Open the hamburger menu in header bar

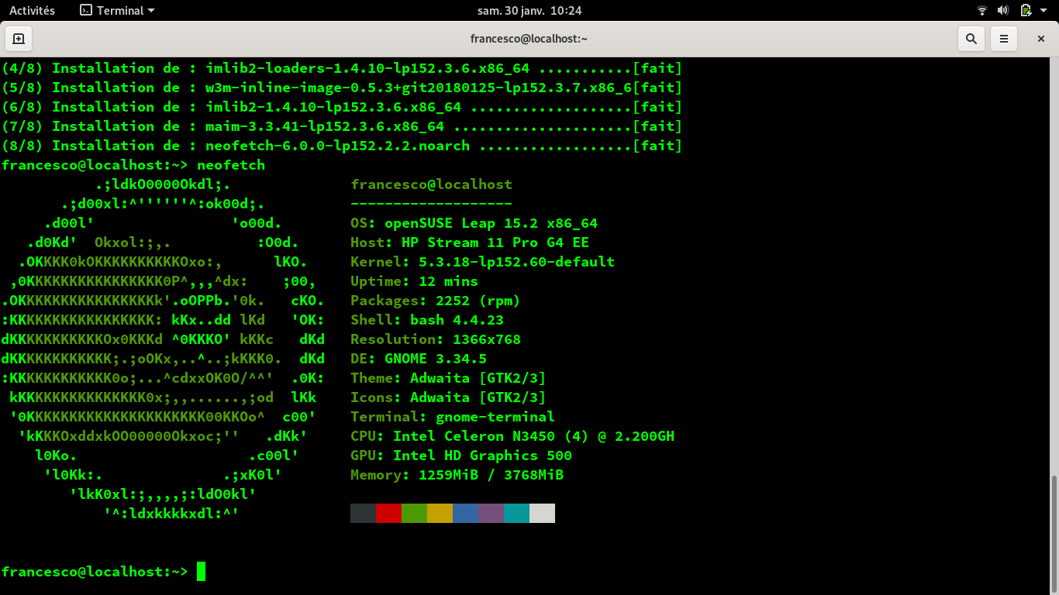click(x=1004, y=39)
